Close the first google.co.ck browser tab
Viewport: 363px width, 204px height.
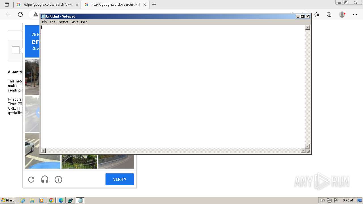[77, 5]
